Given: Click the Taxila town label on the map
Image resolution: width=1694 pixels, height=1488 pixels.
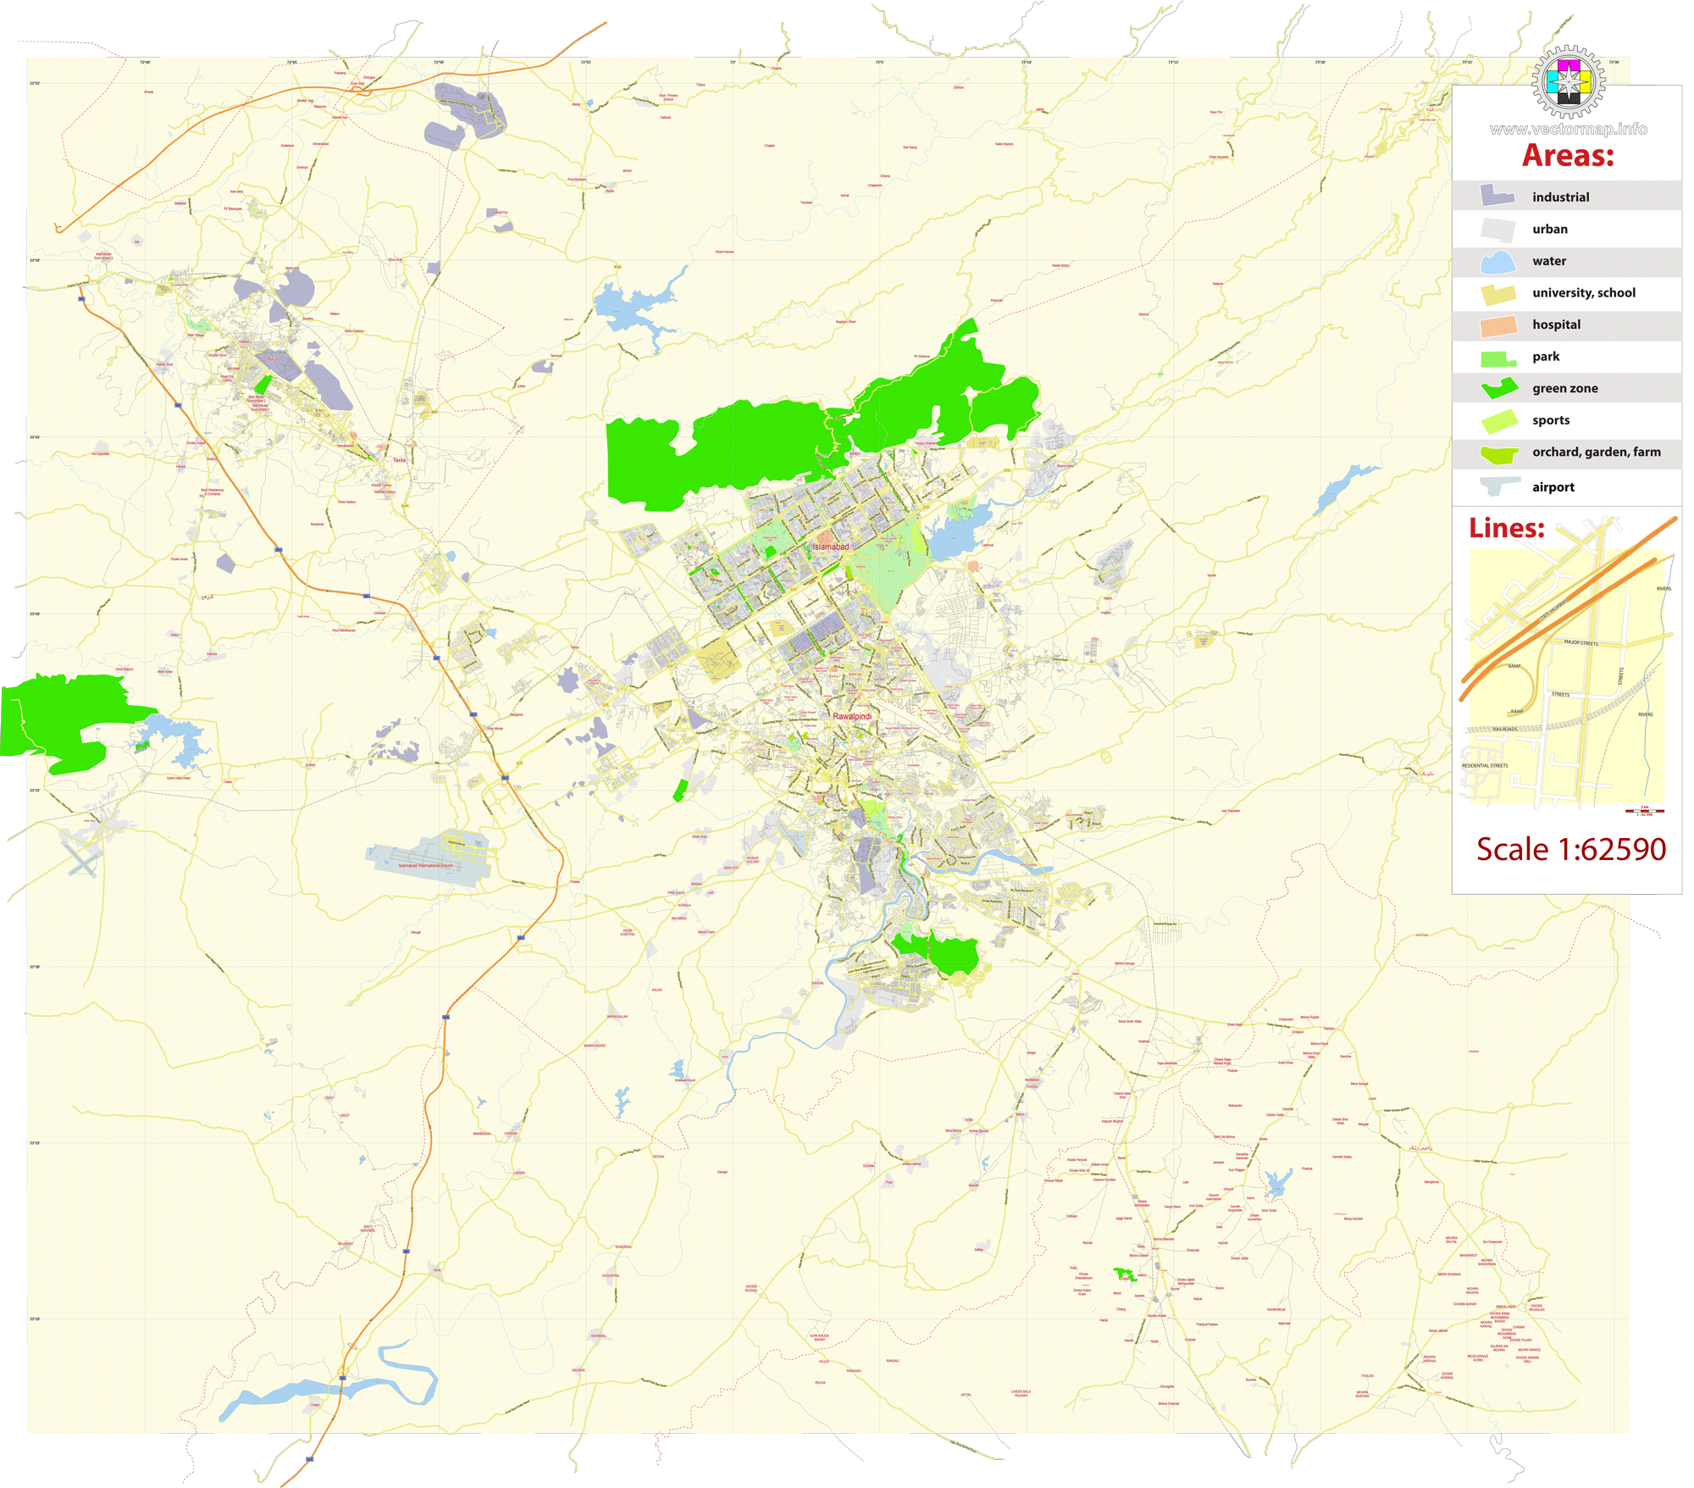Looking at the screenshot, I should (x=399, y=460).
